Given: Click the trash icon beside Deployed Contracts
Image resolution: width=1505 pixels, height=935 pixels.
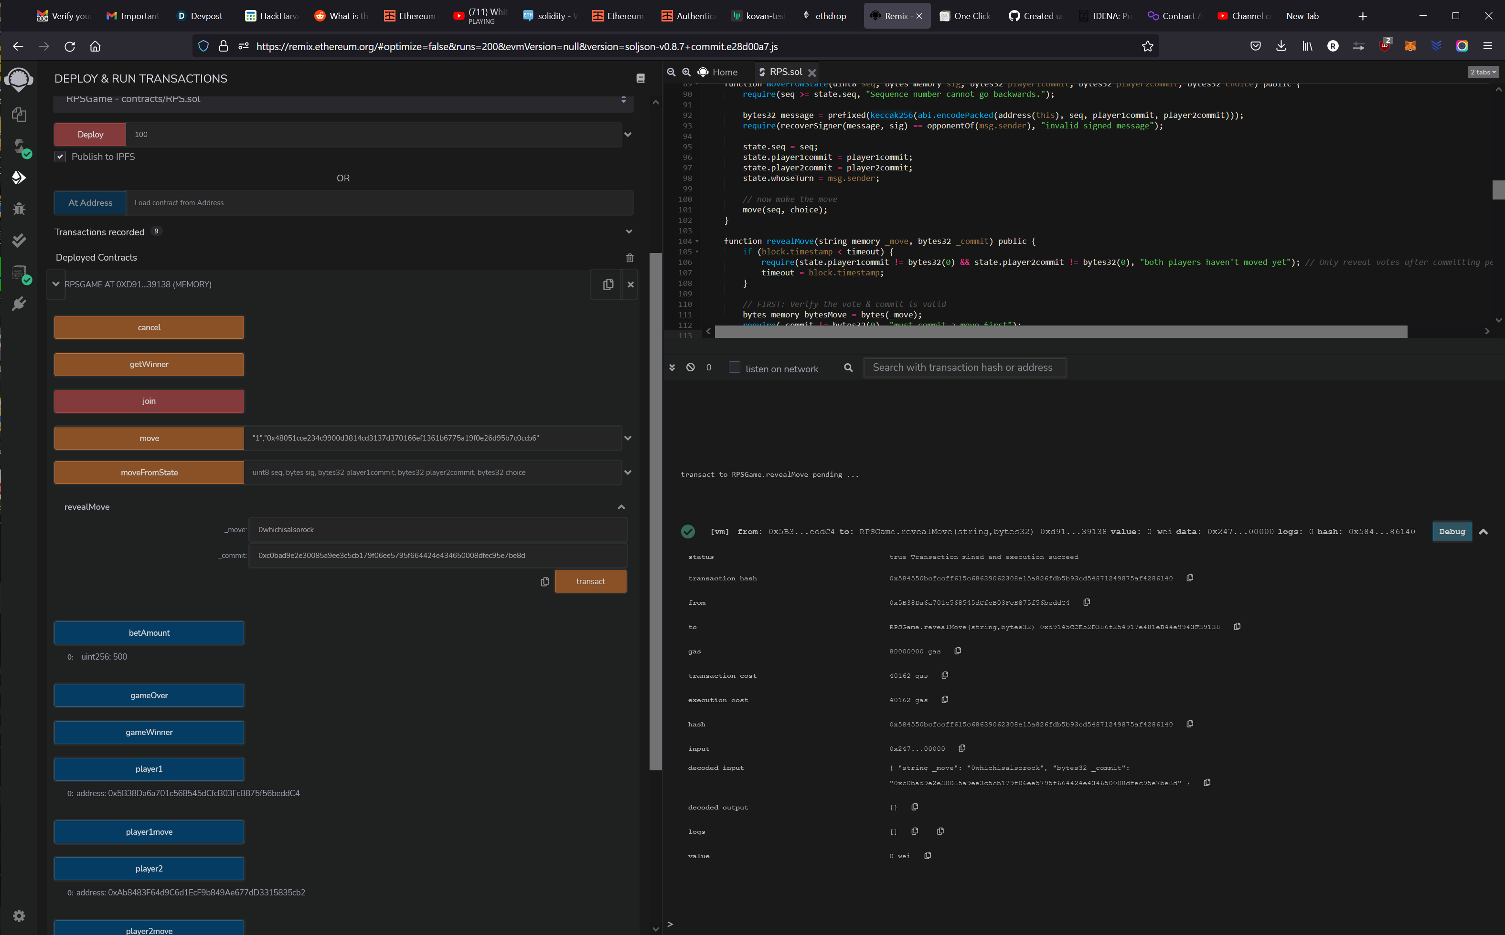Looking at the screenshot, I should (630, 258).
